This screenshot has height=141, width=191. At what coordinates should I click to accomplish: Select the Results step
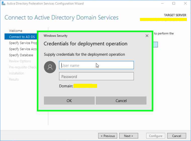click(x=14, y=80)
